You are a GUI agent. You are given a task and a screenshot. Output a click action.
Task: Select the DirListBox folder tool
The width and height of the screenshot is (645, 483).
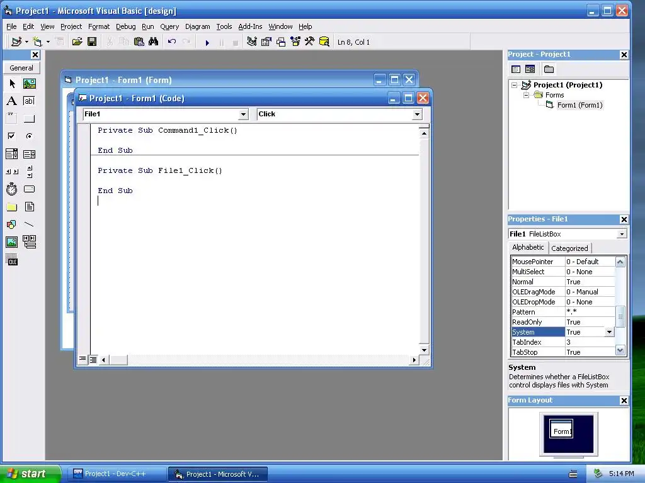(x=12, y=206)
